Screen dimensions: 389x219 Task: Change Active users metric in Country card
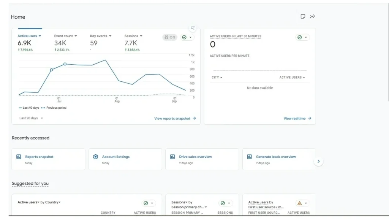[28, 202]
